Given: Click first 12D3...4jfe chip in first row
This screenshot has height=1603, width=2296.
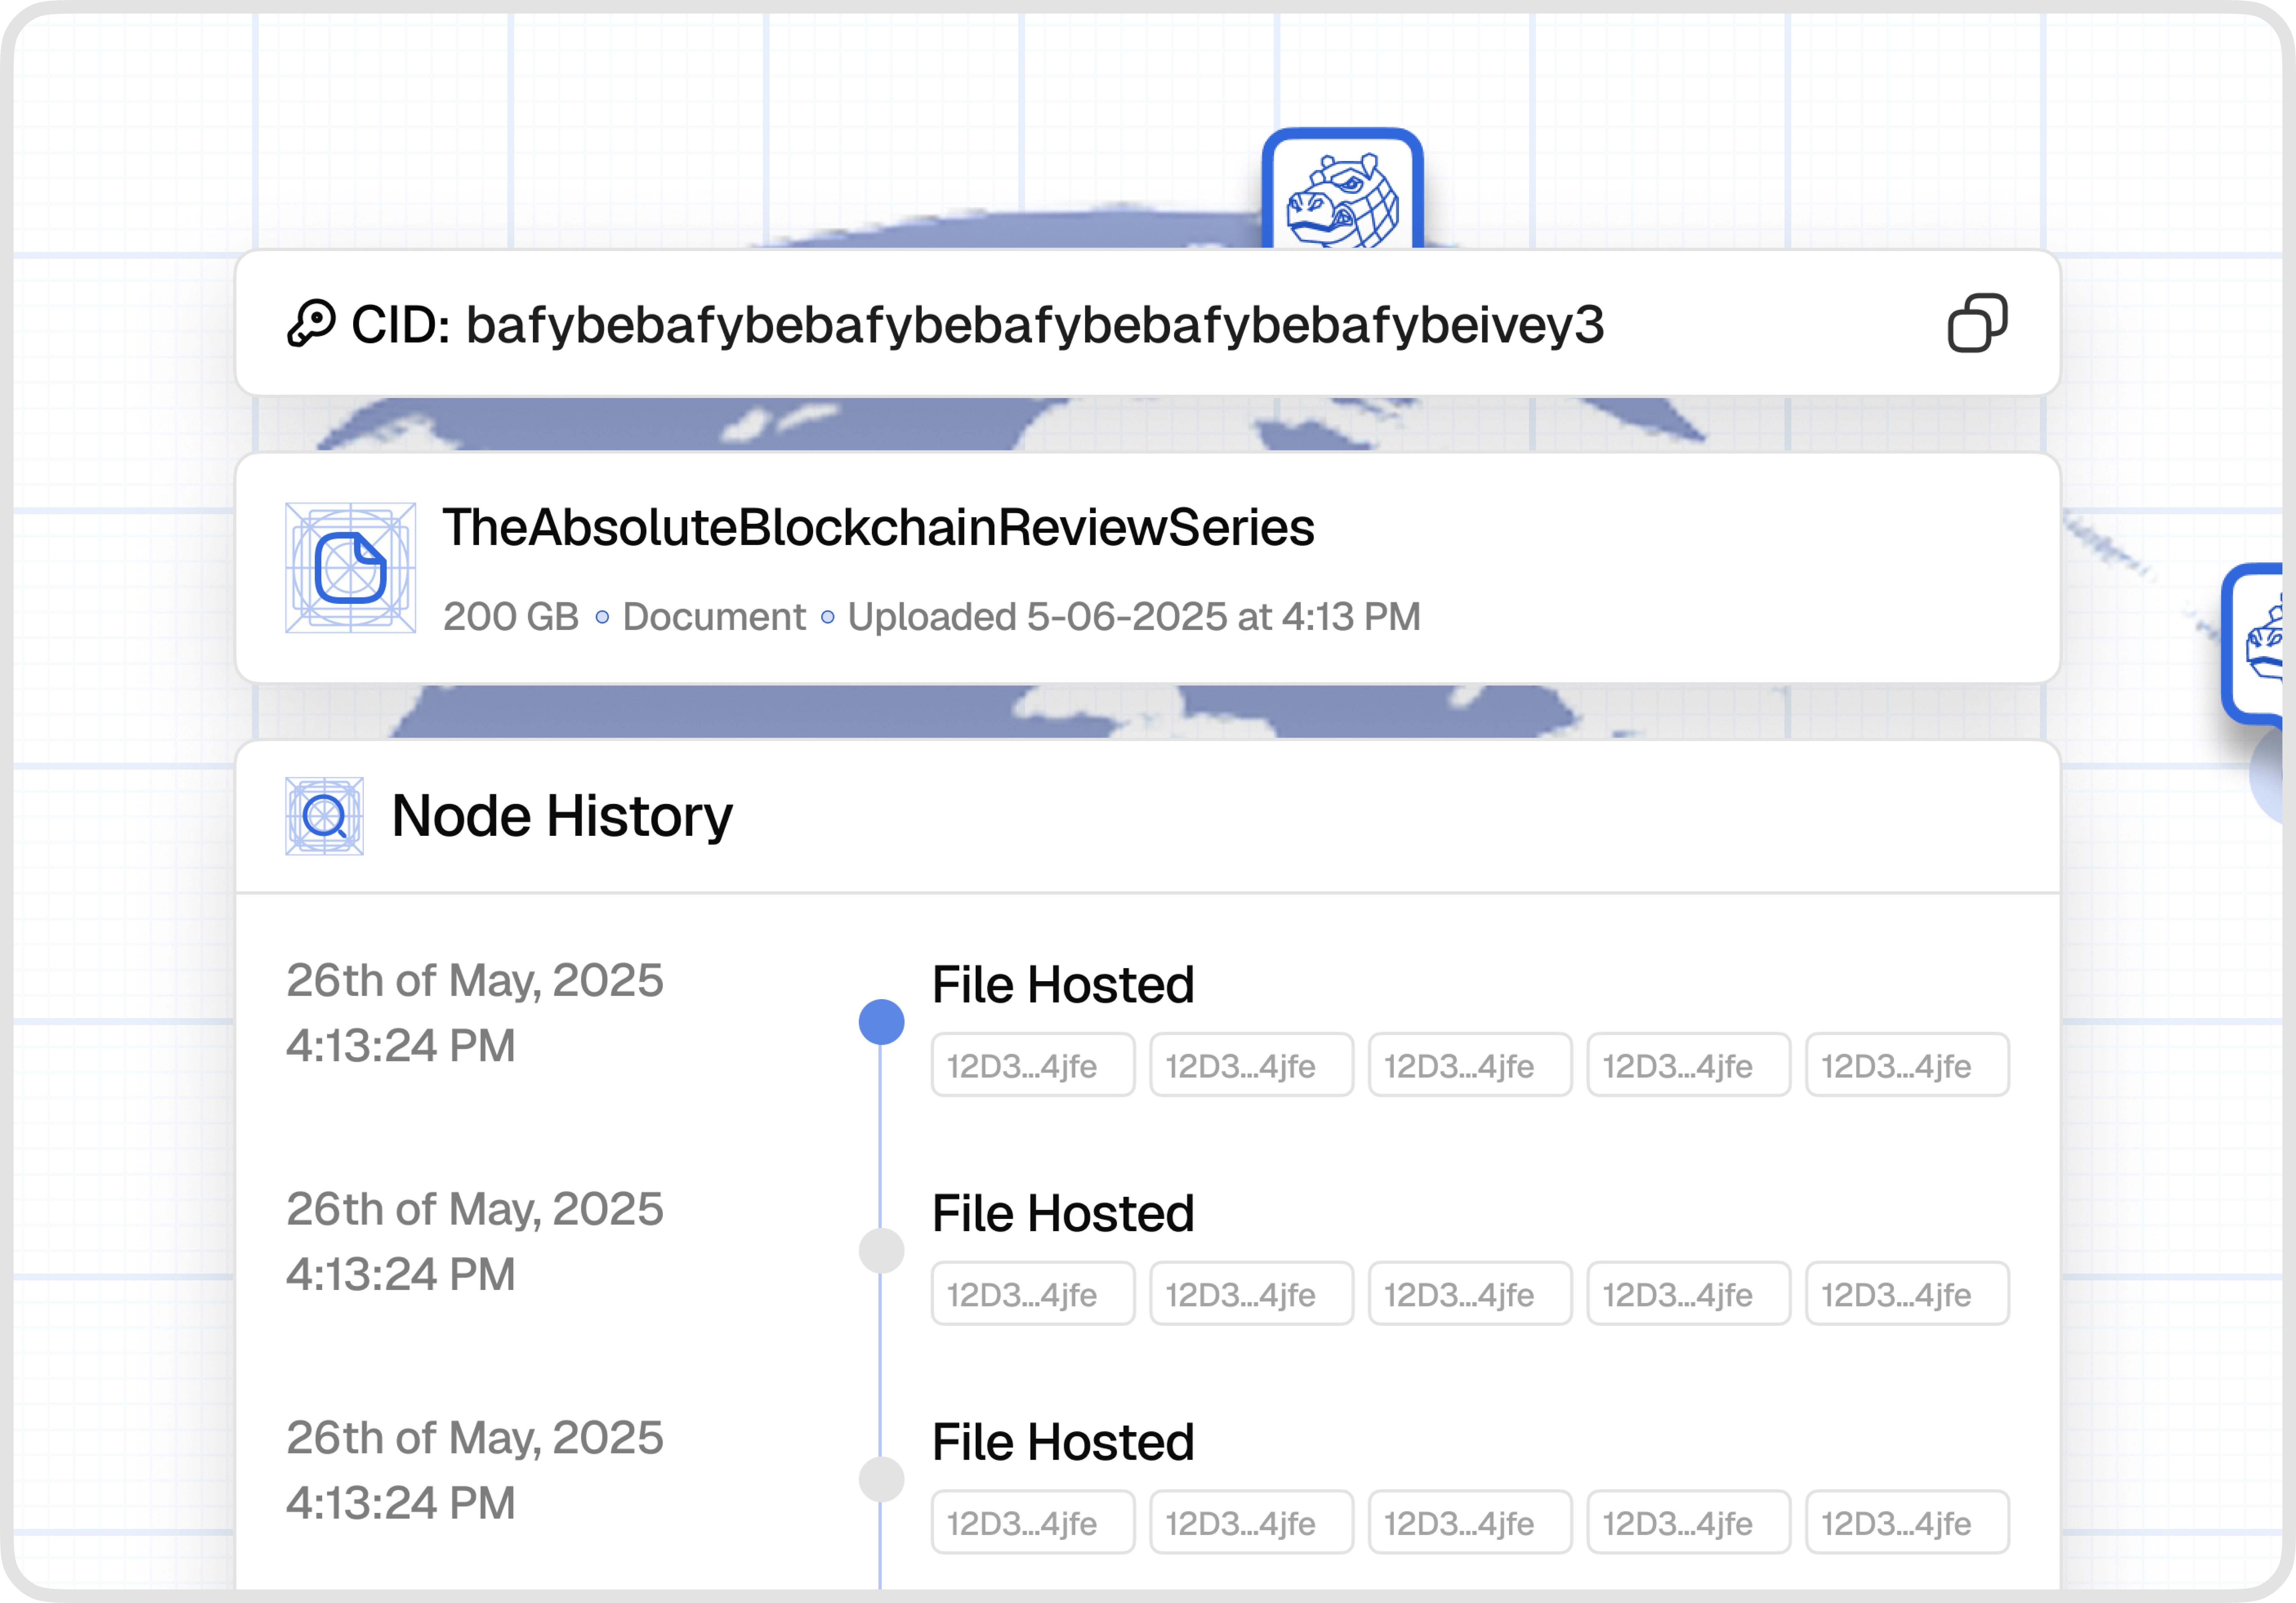Looking at the screenshot, I should coord(1033,1065).
